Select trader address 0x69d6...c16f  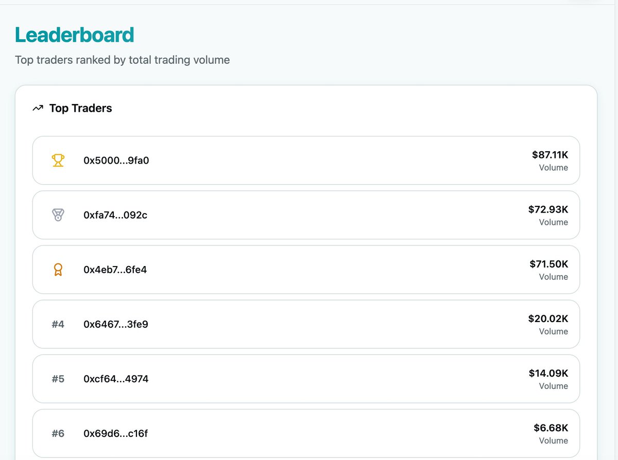click(x=116, y=433)
